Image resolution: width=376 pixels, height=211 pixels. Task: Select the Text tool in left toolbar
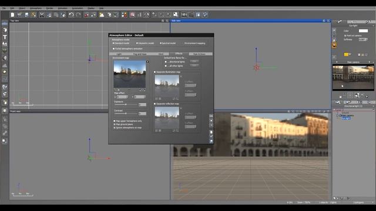tap(5, 37)
